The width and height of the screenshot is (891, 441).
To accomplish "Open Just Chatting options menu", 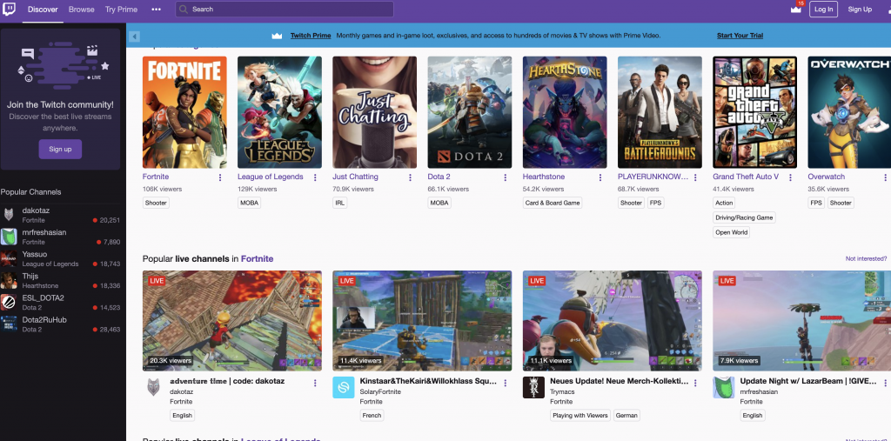I will tap(410, 177).
